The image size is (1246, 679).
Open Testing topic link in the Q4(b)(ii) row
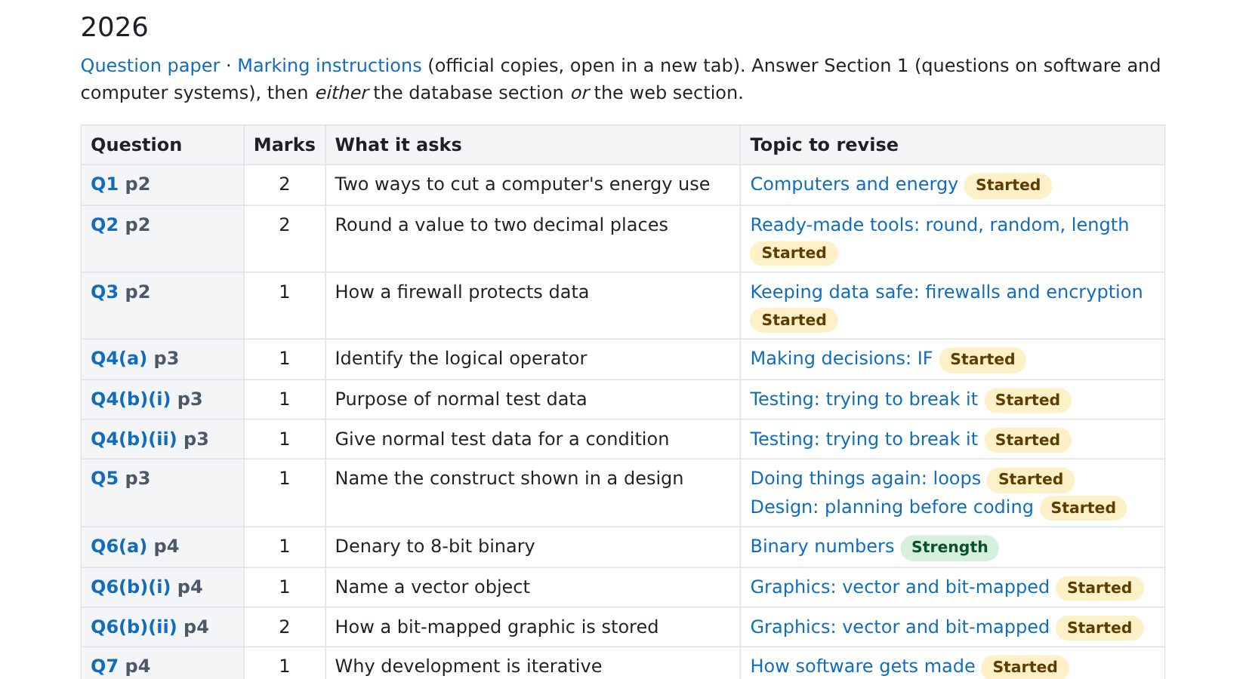[x=864, y=439]
